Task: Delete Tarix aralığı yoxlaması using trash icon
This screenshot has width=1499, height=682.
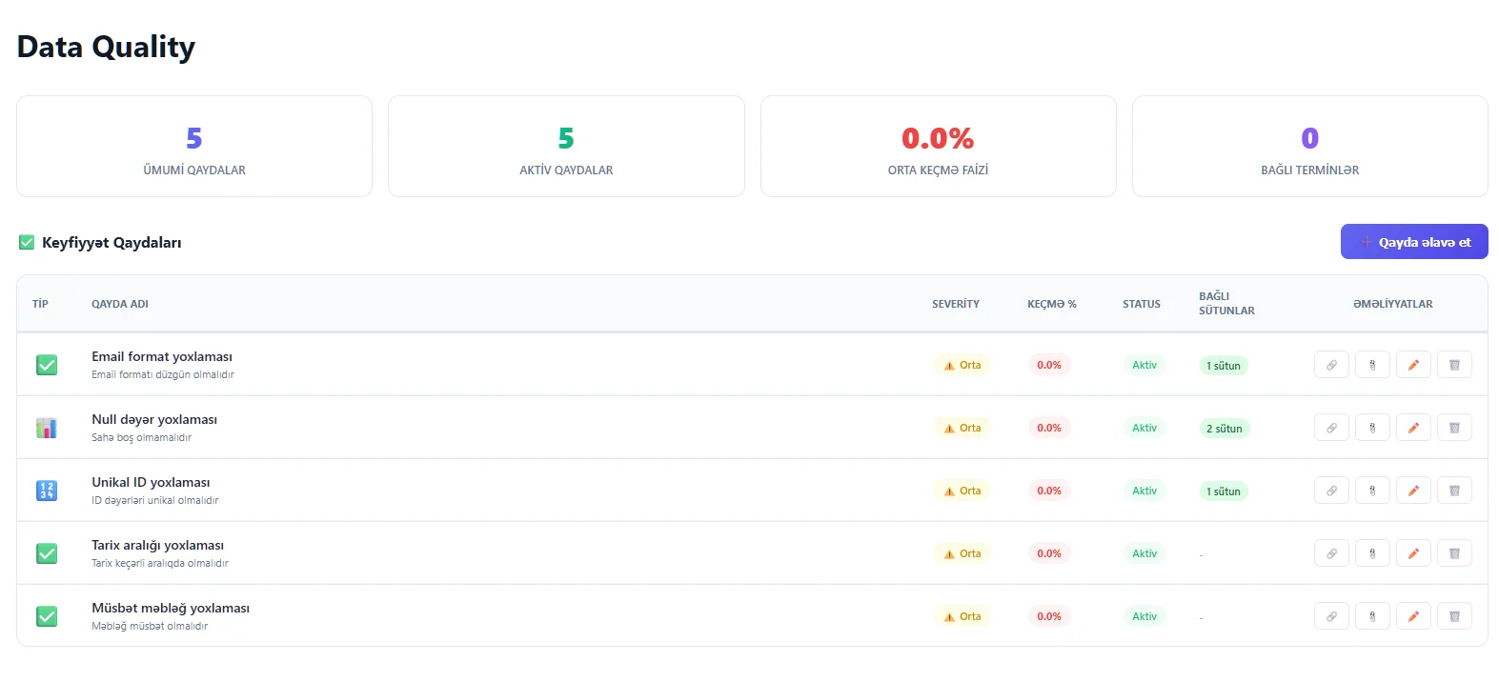Action: pyautogui.click(x=1454, y=553)
